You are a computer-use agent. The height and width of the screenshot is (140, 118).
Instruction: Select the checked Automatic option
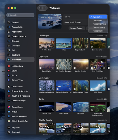coord(98,17)
